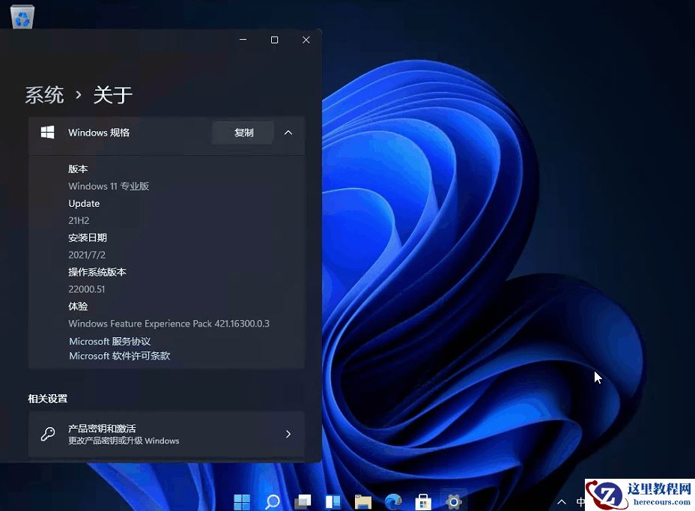Select 关于 in the breadcrumb header
Screen dimensions: 695x511
tap(112, 94)
